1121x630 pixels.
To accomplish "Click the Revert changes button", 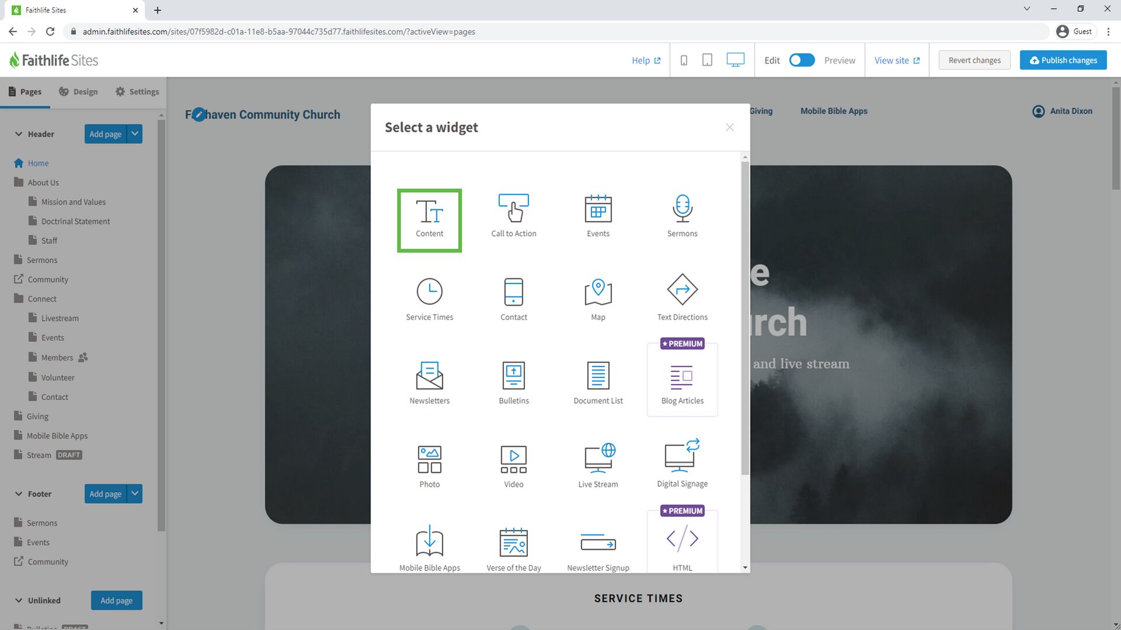I will pos(974,60).
